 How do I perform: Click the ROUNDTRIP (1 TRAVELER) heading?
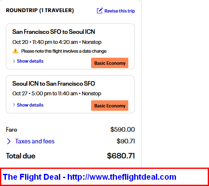click(40, 10)
